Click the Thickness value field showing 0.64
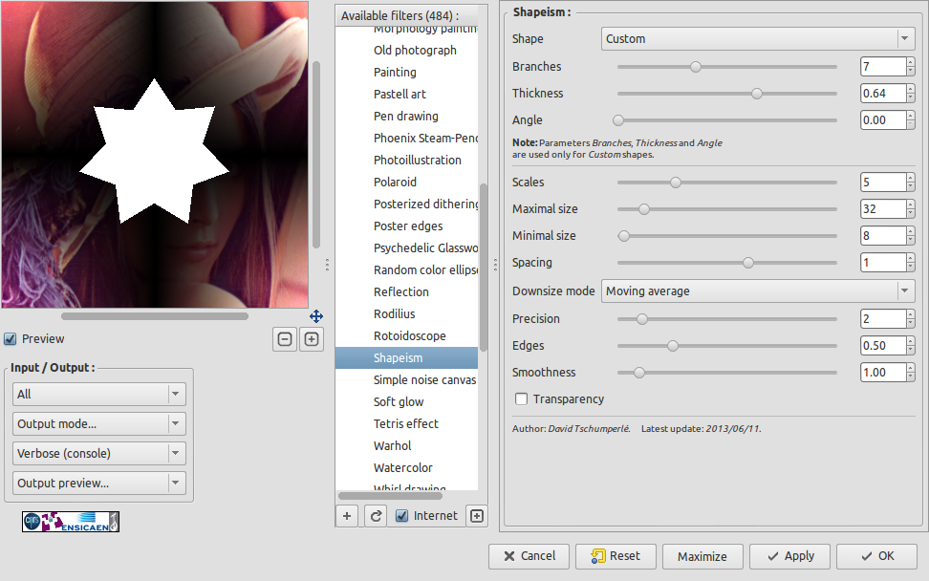 pos(883,94)
